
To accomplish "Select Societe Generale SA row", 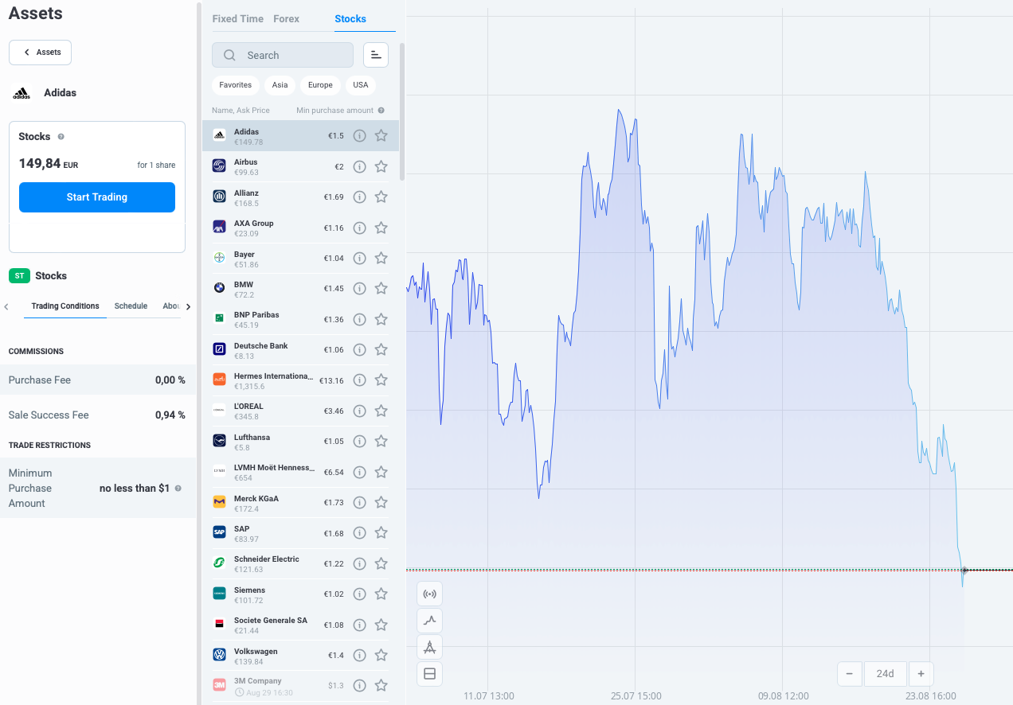I will pyautogui.click(x=300, y=625).
